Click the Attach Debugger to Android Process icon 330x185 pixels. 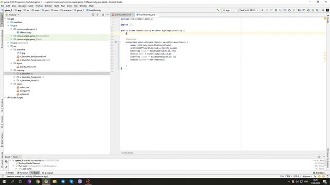point(289,10)
